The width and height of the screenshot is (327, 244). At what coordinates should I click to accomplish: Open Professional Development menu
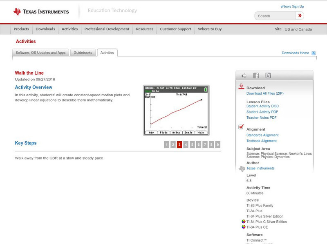pyautogui.click(x=107, y=29)
